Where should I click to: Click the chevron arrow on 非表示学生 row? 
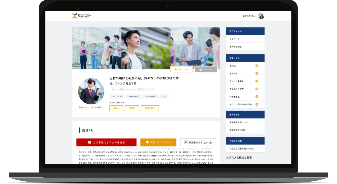[x=262, y=96]
